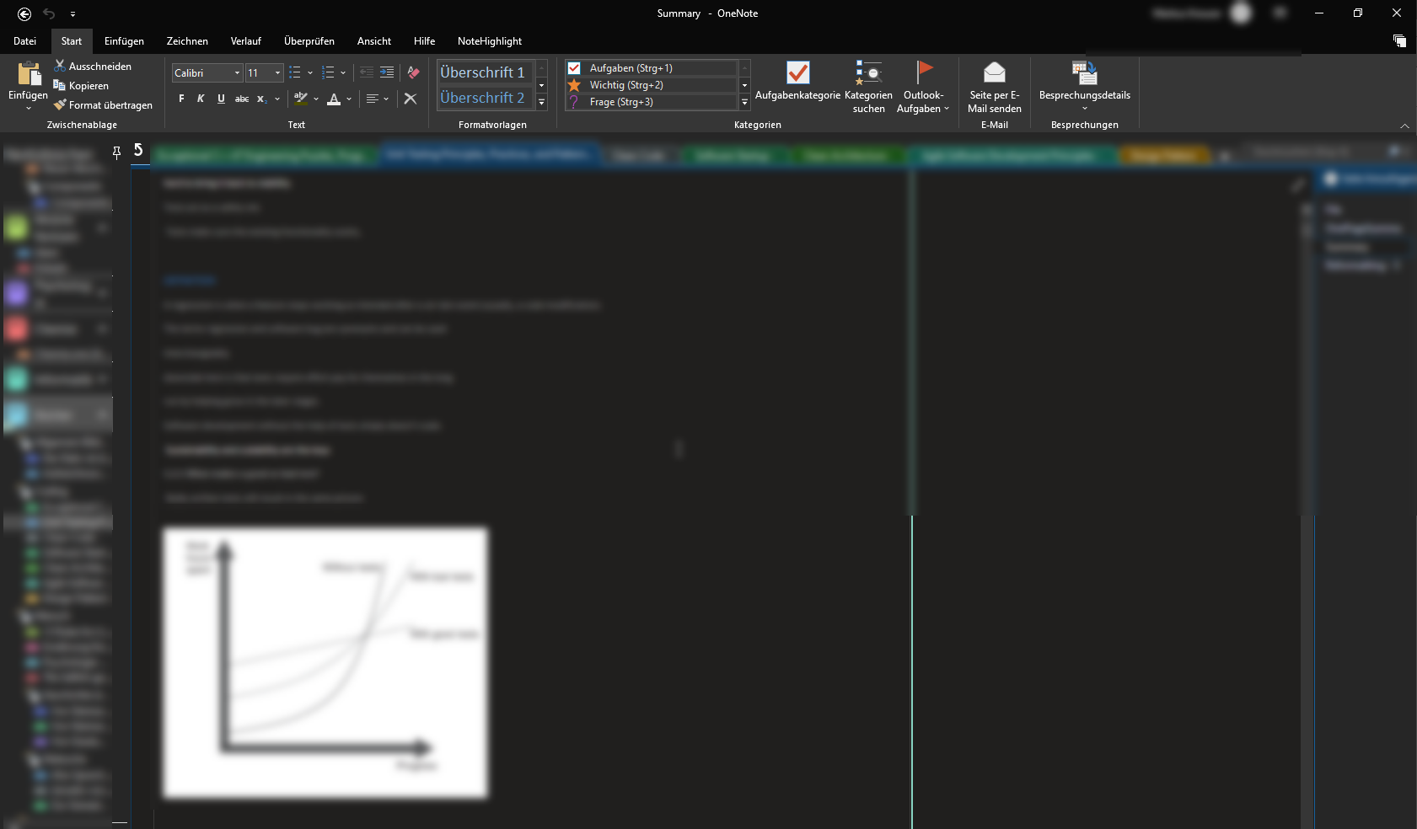The height and width of the screenshot is (829, 1417).
Task: Open Besprechungsdetails
Action: (x=1085, y=87)
